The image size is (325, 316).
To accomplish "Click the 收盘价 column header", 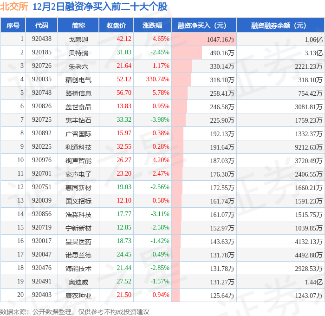I will click(116, 25).
